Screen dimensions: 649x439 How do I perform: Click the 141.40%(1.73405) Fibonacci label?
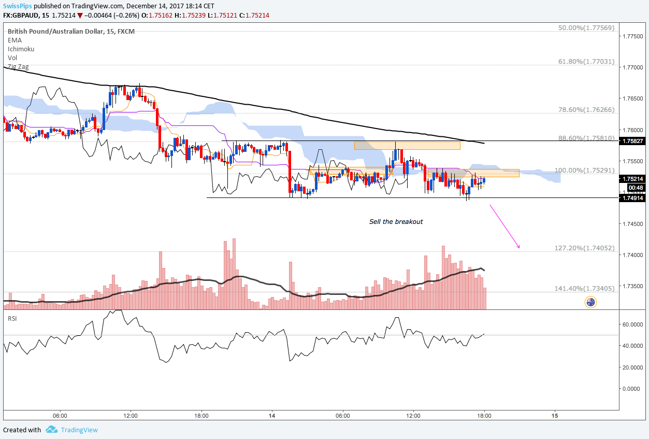(x=585, y=289)
